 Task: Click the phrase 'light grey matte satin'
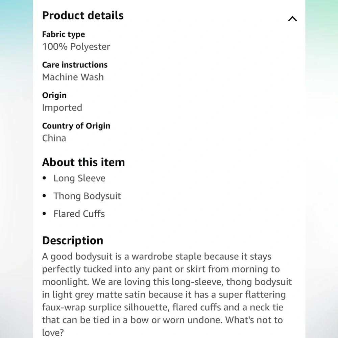coord(99,294)
